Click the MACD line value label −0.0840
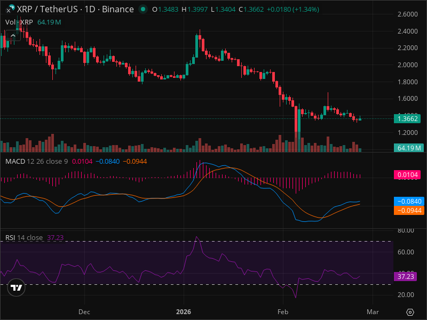 [x=409, y=202]
